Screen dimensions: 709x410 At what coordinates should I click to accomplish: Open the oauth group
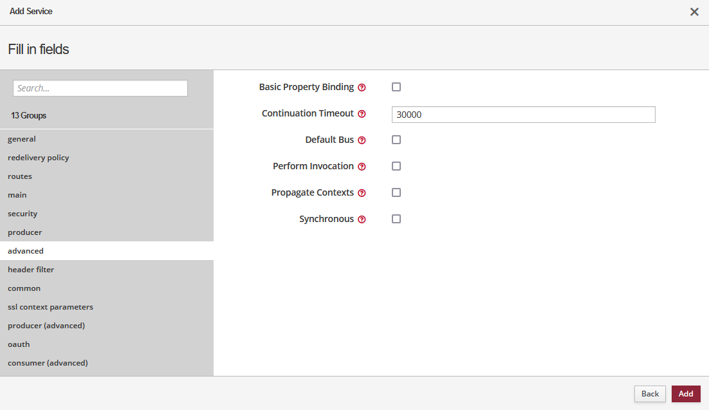pyautogui.click(x=19, y=344)
